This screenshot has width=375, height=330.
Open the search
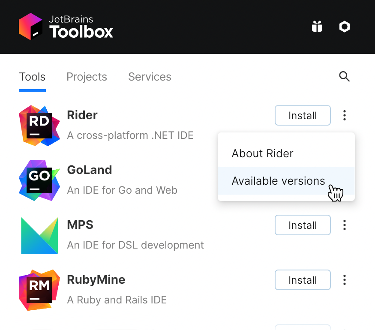(x=345, y=77)
